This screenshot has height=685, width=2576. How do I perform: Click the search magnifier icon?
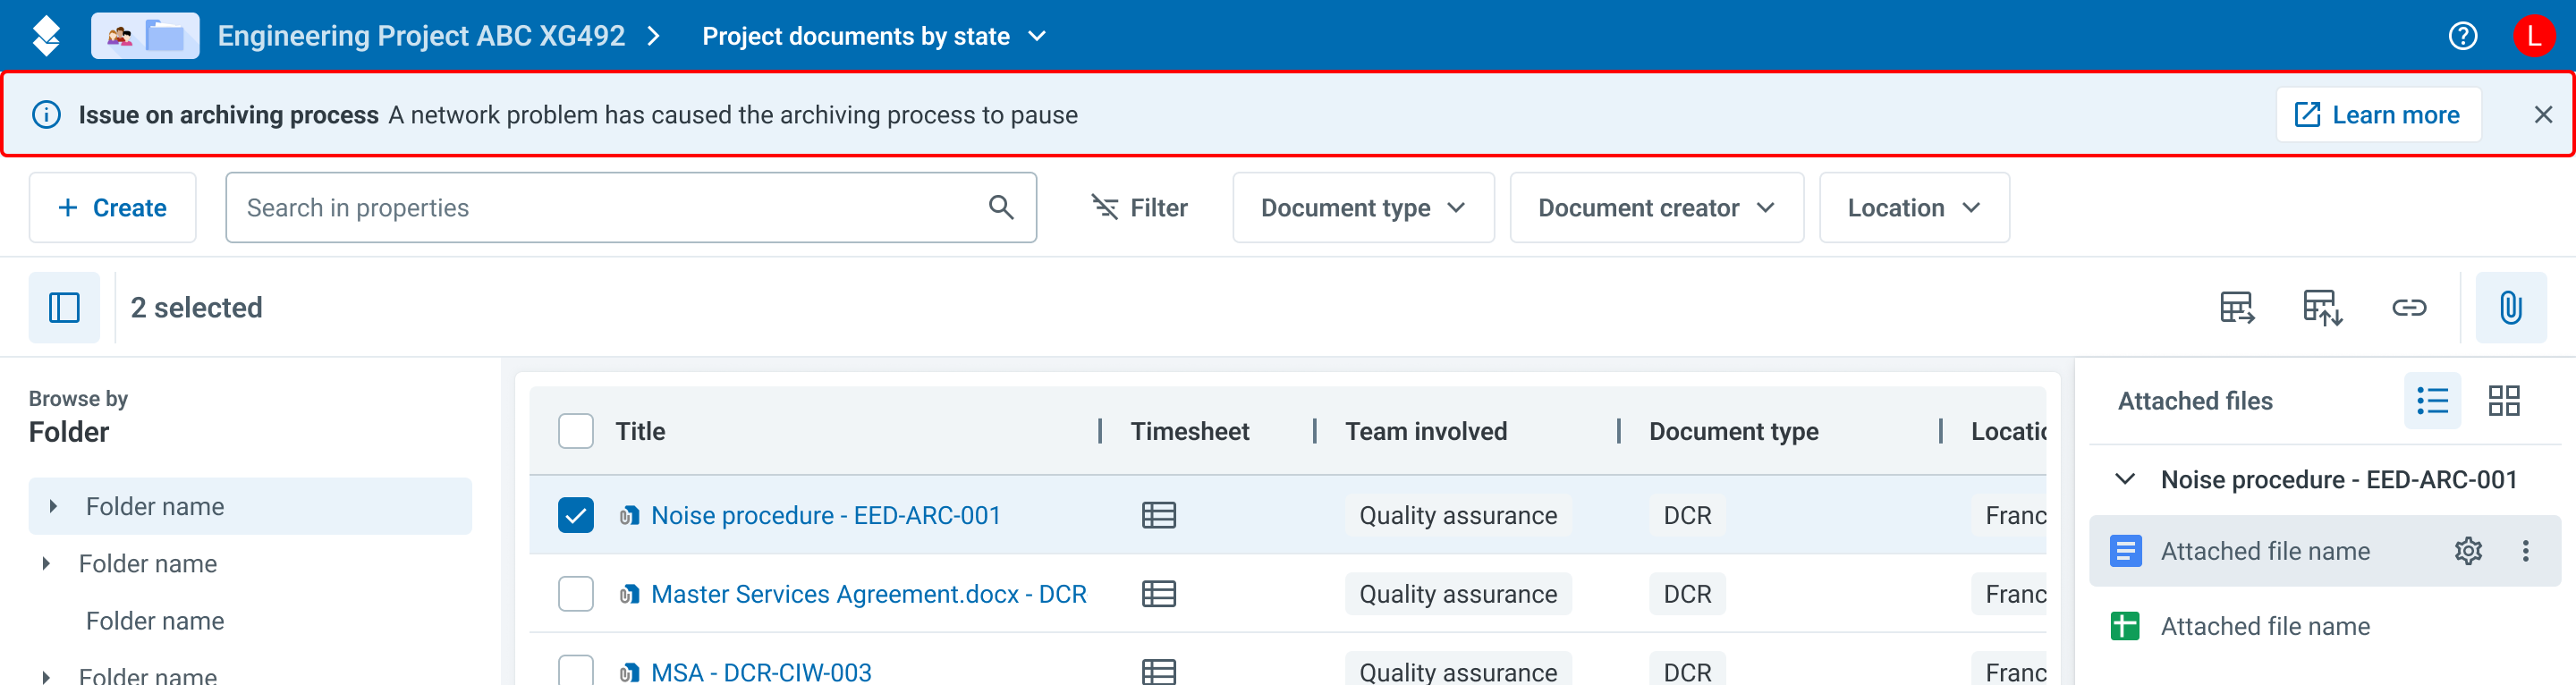[1000, 208]
